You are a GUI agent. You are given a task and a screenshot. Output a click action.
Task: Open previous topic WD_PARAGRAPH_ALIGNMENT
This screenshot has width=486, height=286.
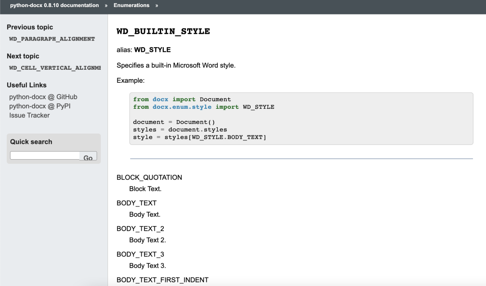[x=52, y=39]
